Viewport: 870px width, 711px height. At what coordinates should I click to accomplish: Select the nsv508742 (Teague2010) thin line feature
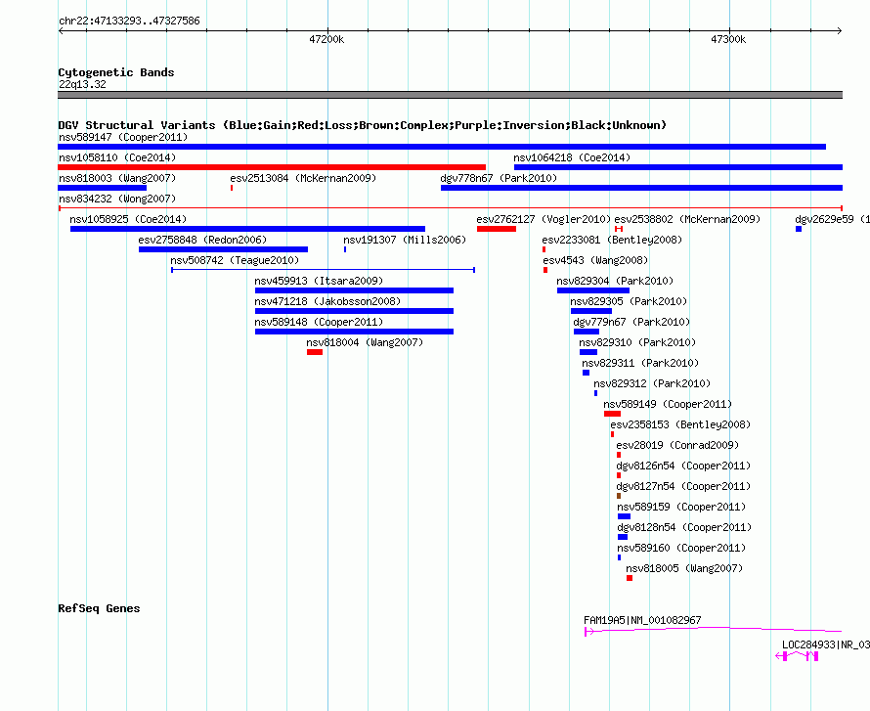click(323, 270)
